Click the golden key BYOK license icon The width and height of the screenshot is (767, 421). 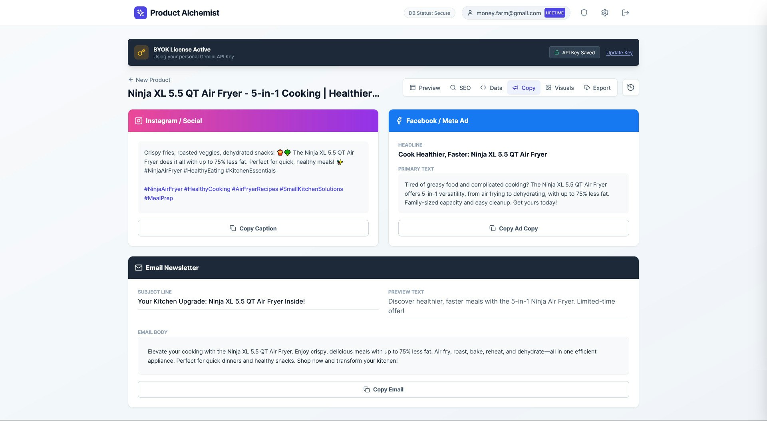click(x=141, y=52)
